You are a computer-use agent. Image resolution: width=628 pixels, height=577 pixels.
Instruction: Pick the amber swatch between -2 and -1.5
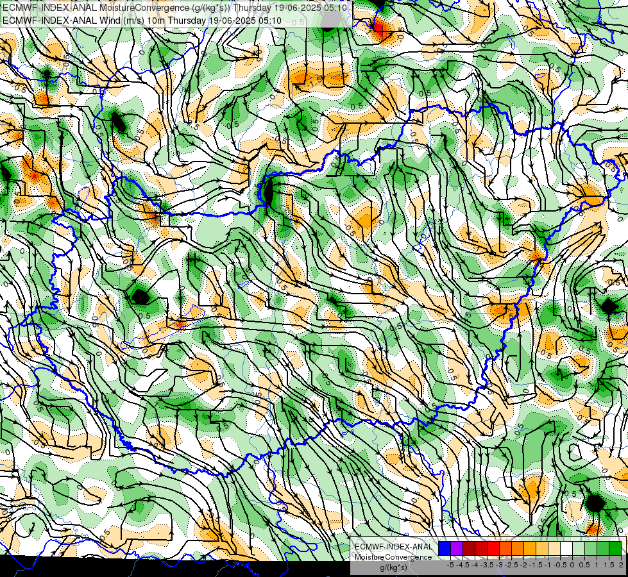click(x=529, y=549)
